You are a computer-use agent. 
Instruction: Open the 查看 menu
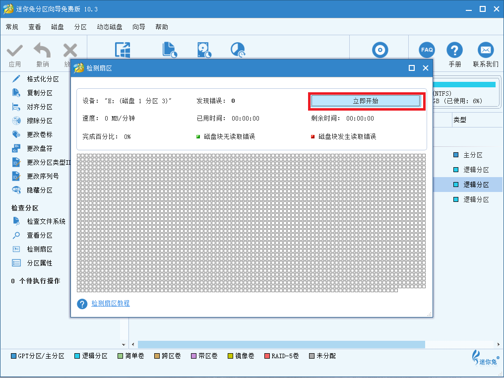tap(35, 27)
